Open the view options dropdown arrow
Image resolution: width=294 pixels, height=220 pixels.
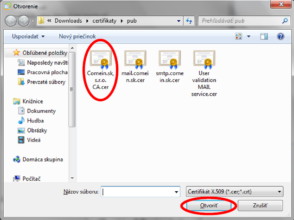(249, 36)
